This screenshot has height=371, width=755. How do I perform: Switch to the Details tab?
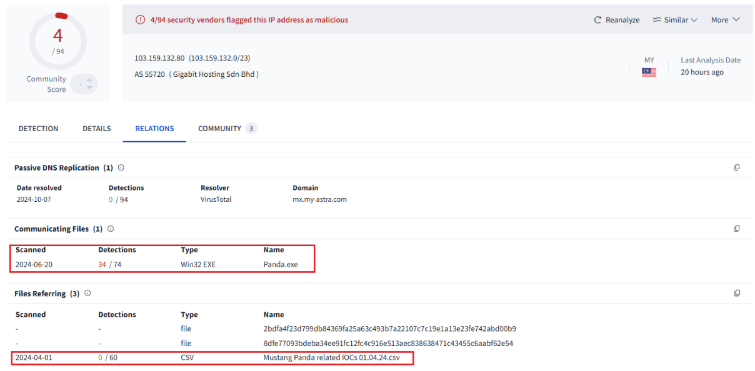96,129
